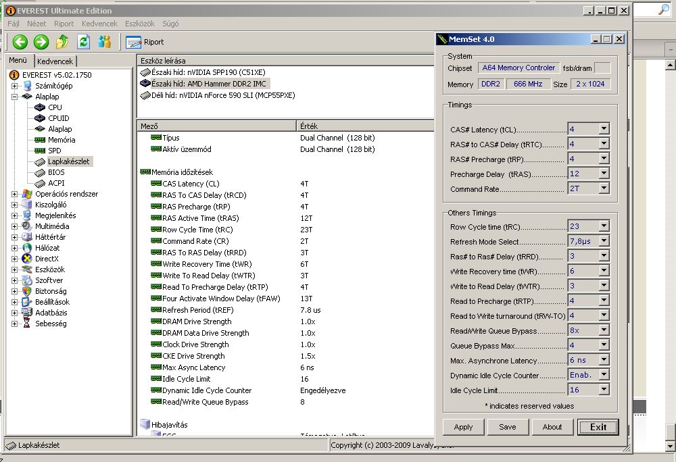Open the Fájl menu
The image size is (676, 462).
(x=14, y=24)
